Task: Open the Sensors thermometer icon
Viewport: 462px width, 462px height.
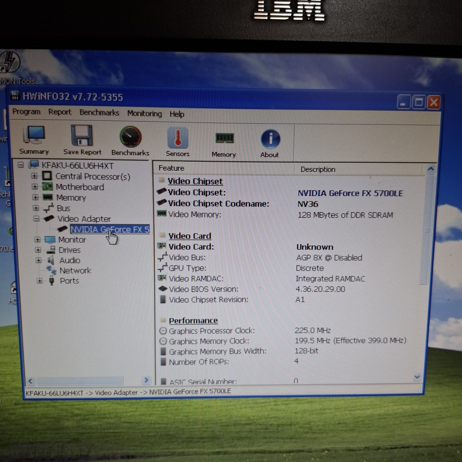Action: coord(177,138)
